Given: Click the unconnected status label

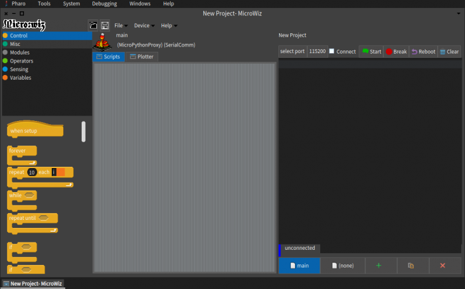Looking at the screenshot, I should point(300,248).
